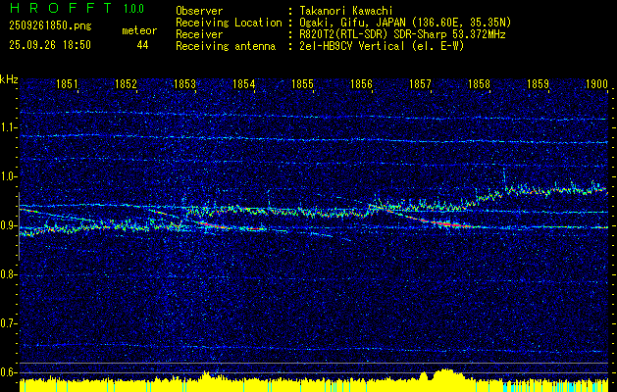Pick the 1857 time marker

pyautogui.click(x=420, y=85)
